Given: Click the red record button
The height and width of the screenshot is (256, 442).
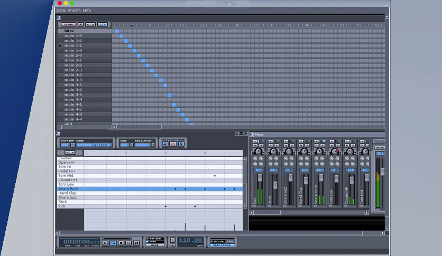Looking at the screenshot, I should [173, 144].
